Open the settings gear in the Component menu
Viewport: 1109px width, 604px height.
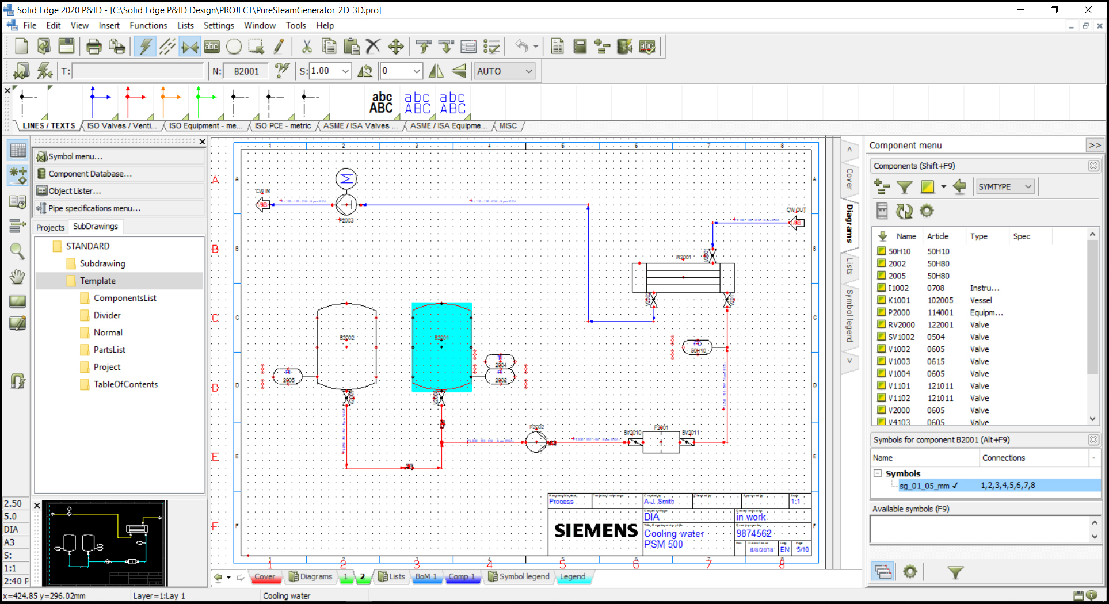pos(927,211)
